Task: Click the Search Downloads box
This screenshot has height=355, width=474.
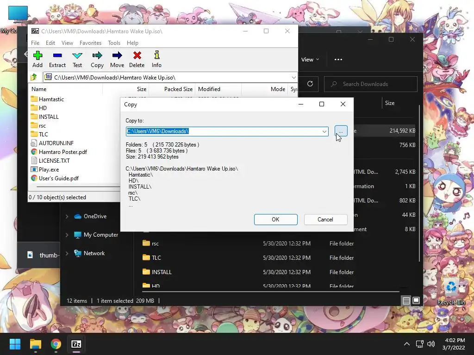Action: (x=371, y=84)
